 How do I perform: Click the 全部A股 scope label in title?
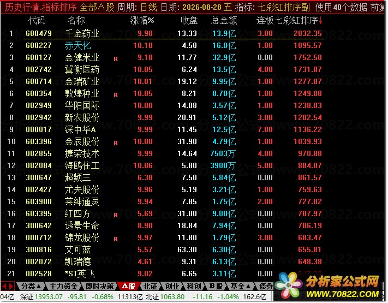(97, 7)
